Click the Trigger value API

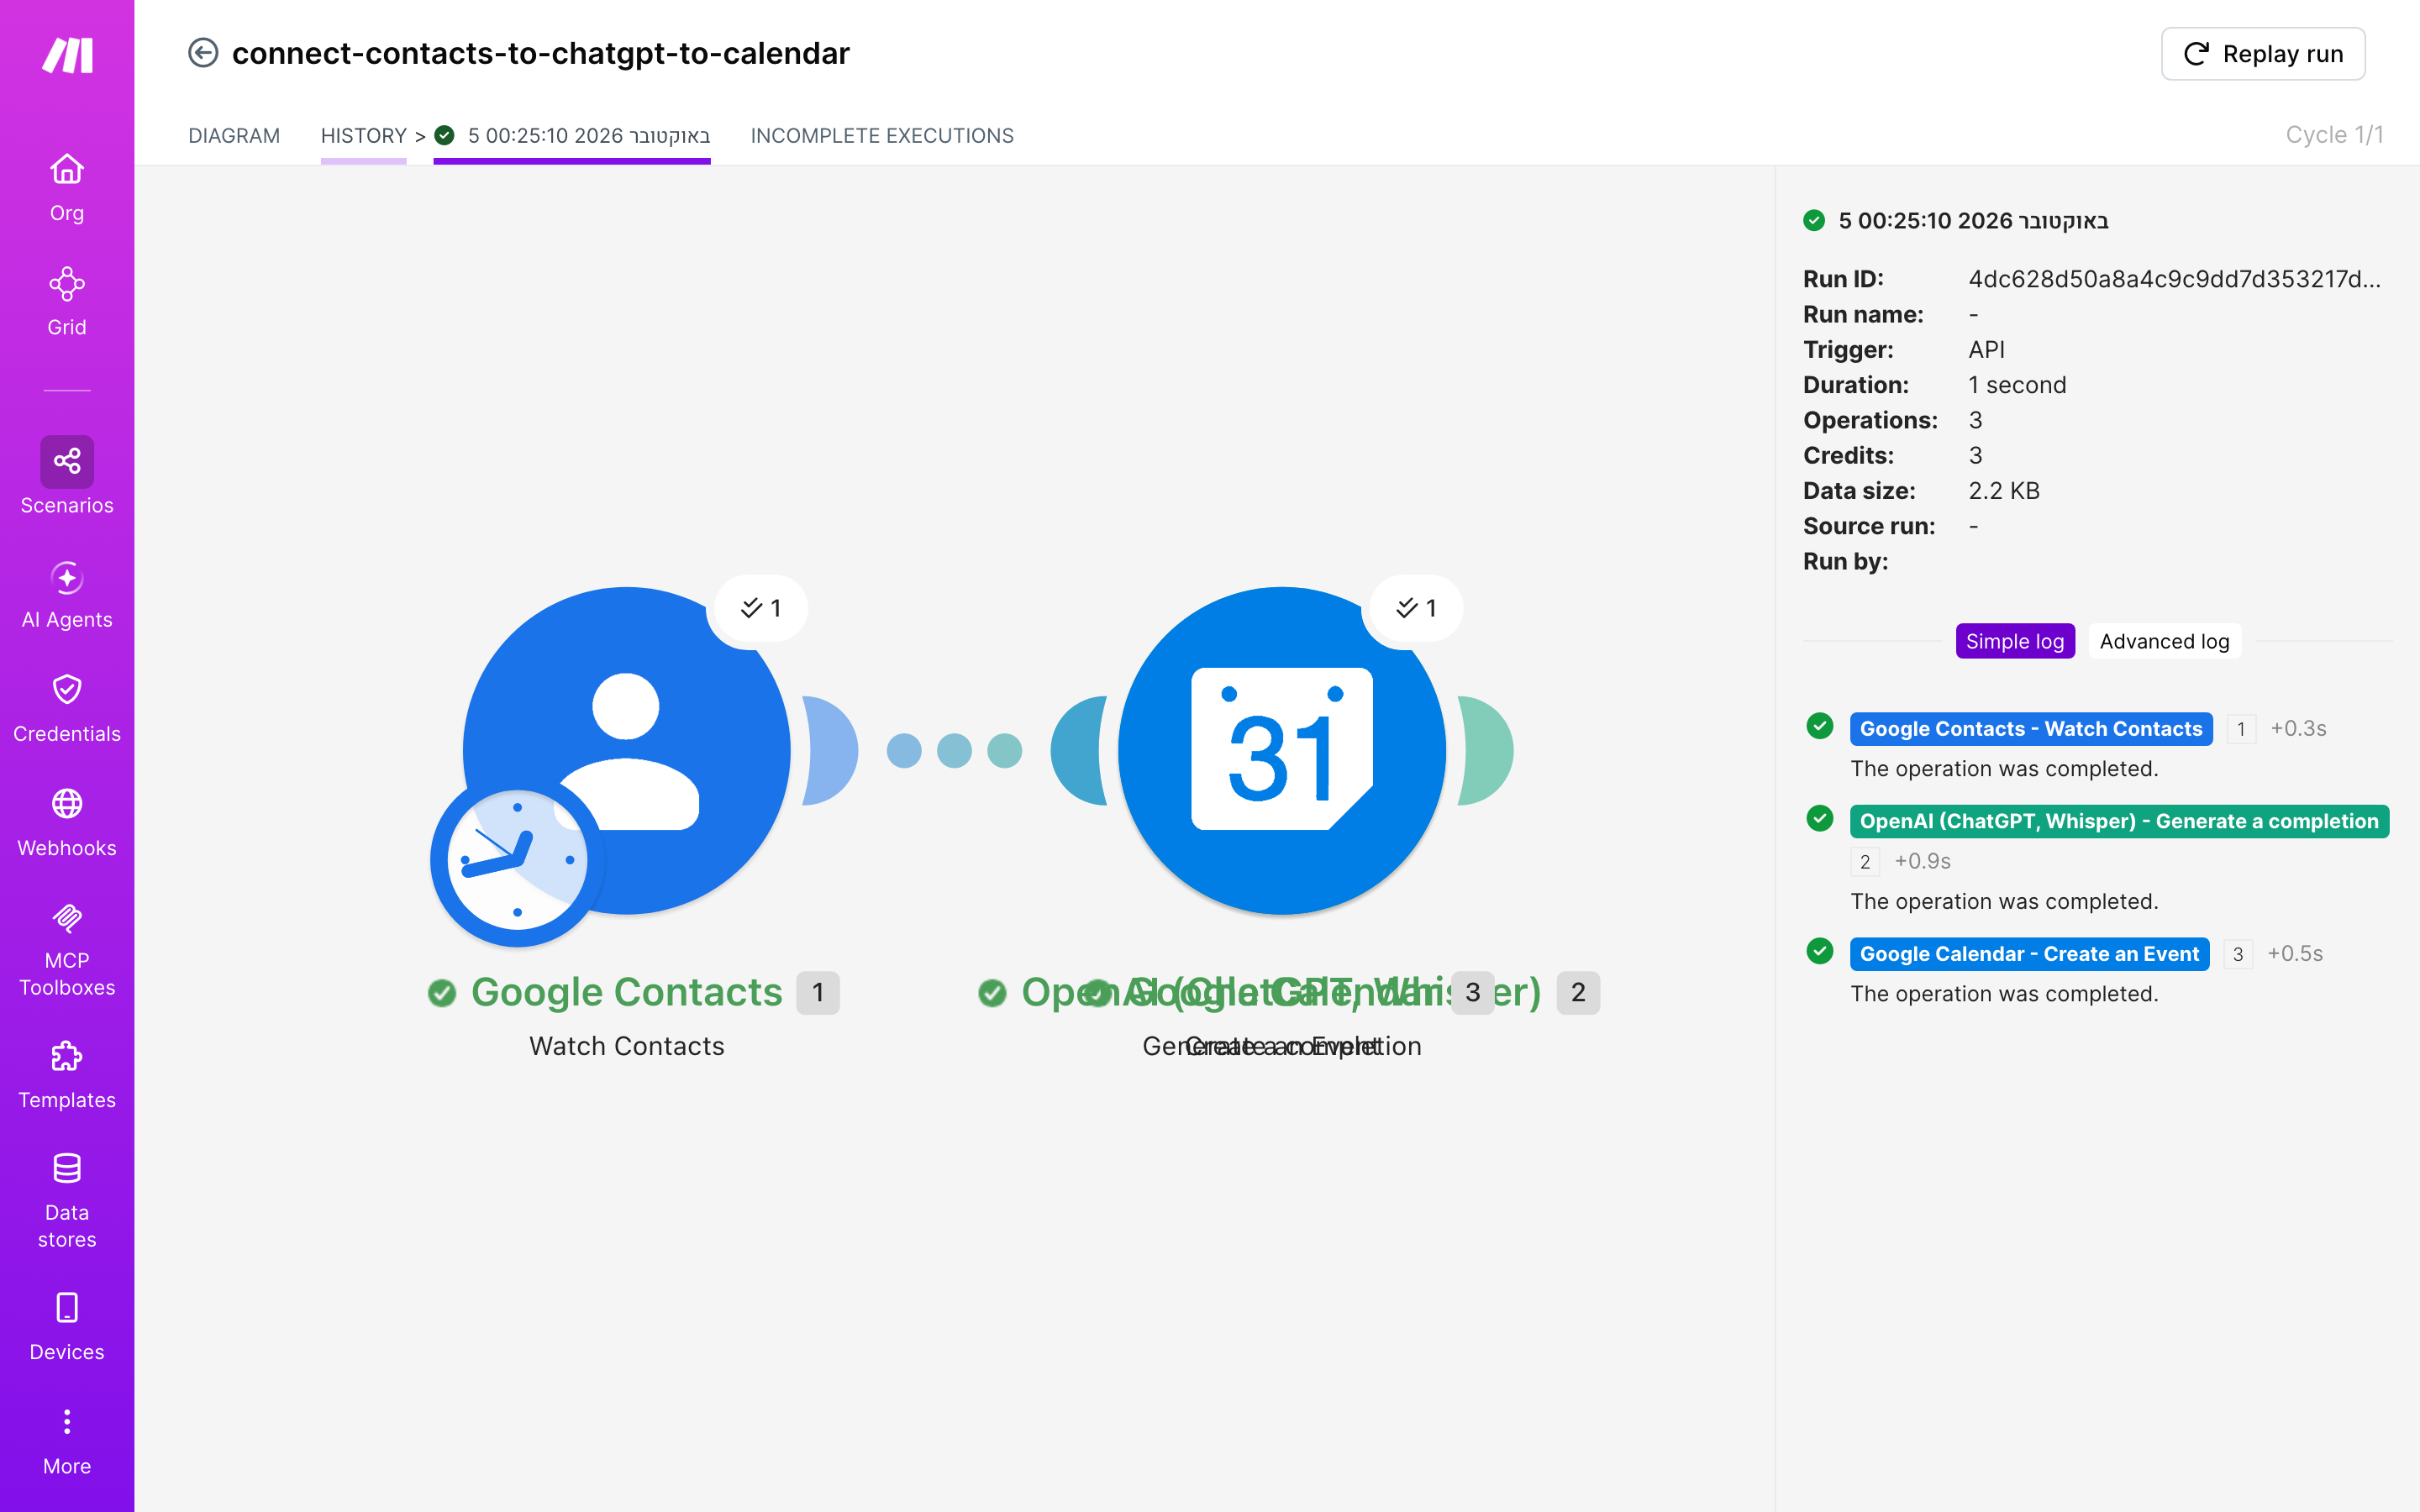(1986, 350)
